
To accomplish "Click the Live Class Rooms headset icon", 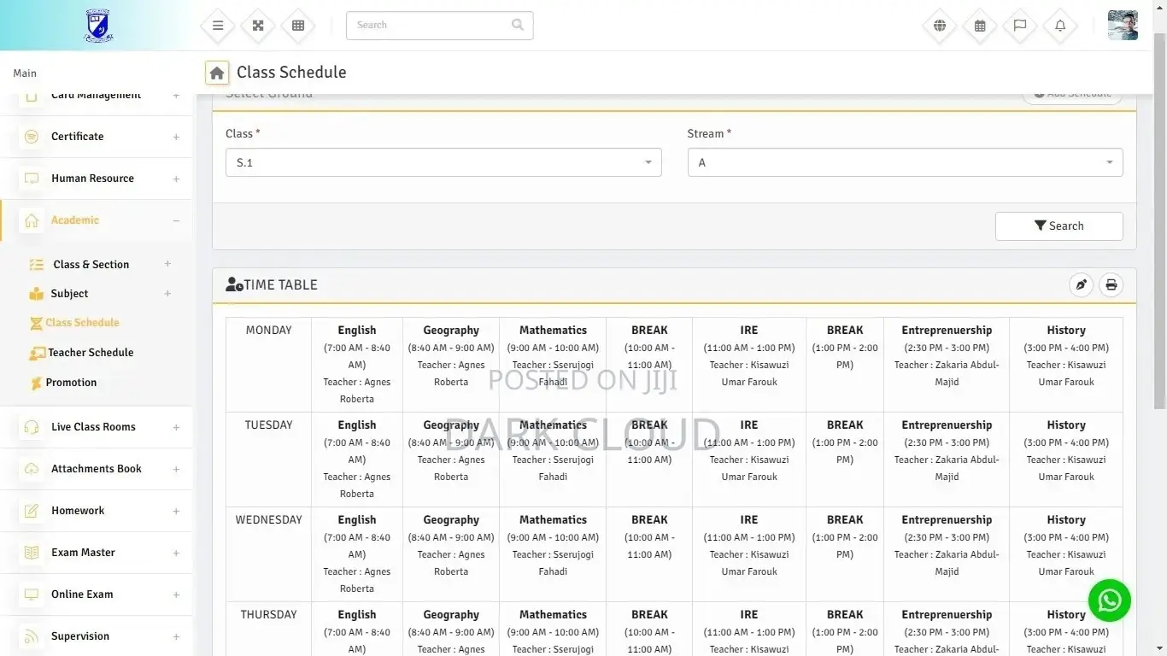I will tap(32, 427).
